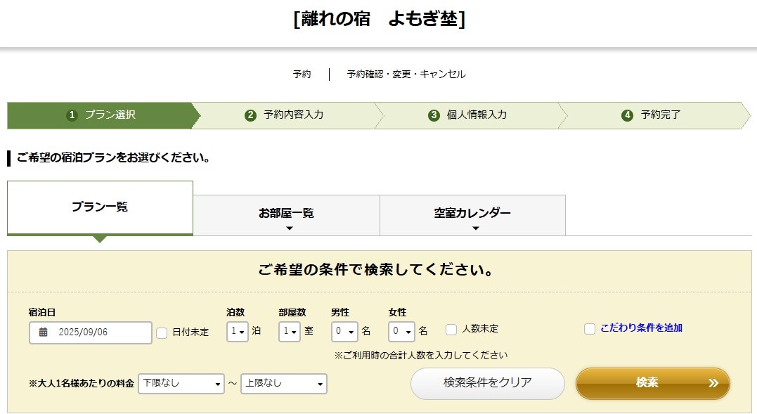Open the 予約確認・変更・キャンセル link
Viewport: 757px width, 414px height.
click(406, 75)
